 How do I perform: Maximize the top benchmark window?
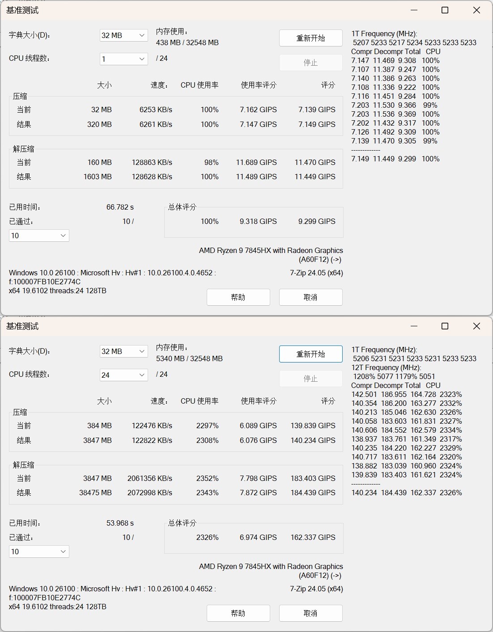[x=445, y=10]
